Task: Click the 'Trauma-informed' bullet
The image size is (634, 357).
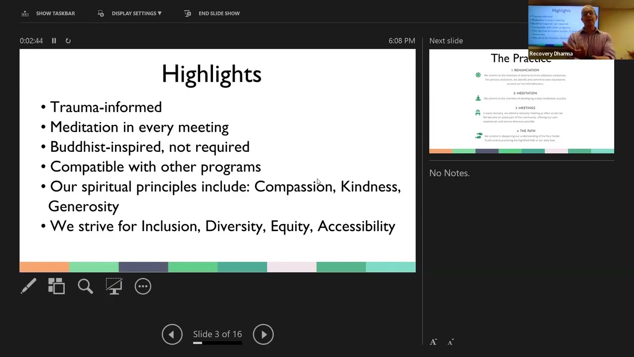Action: pos(106,107)
